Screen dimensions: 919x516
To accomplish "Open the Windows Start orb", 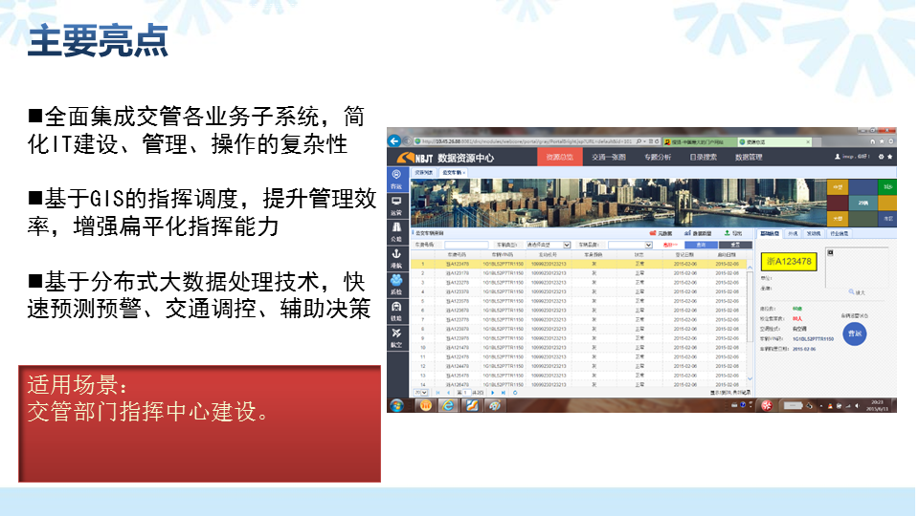I will coord(396,405).
